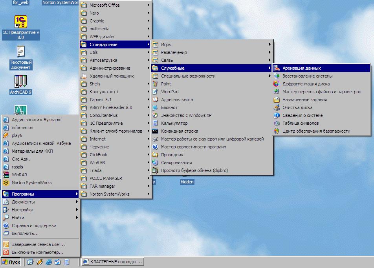Select the for_web desktop item label

[20, 3]
